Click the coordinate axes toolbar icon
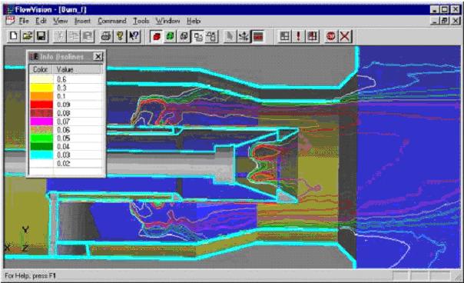Image resolution: width=464 pixels, height=283 pixels. pos(244,36)
